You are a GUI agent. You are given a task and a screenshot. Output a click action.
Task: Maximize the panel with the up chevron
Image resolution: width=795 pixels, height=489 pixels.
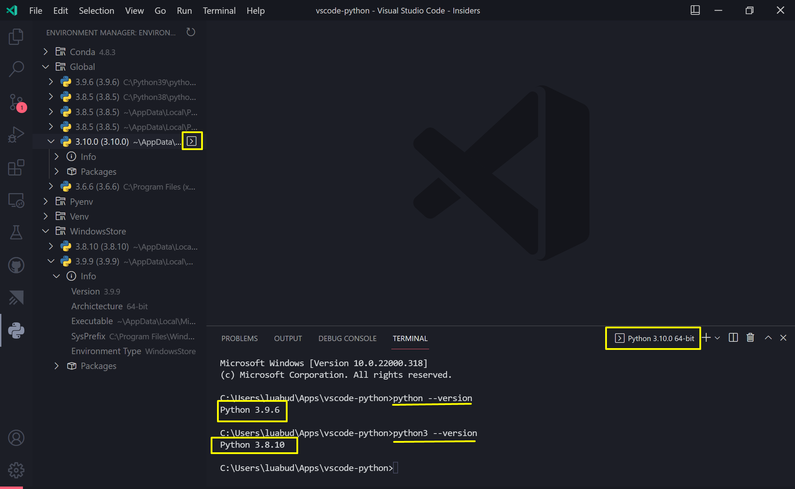tap(768, 338)
